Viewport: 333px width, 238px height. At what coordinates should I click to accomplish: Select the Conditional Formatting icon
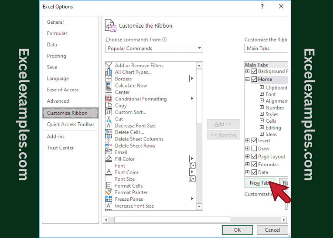[109, 99]
